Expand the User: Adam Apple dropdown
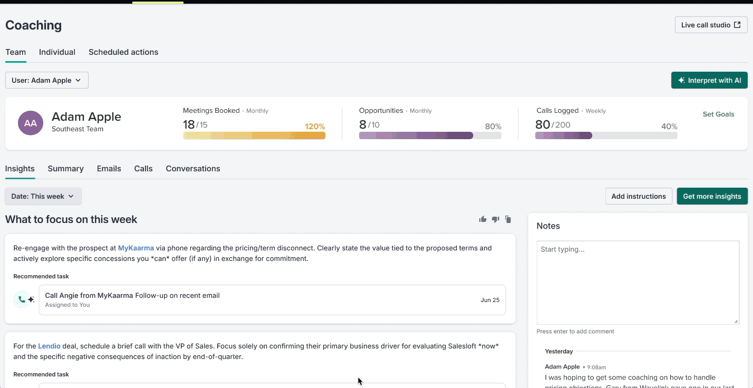Screen dimensions: 753x388 (x=47, y=80)
